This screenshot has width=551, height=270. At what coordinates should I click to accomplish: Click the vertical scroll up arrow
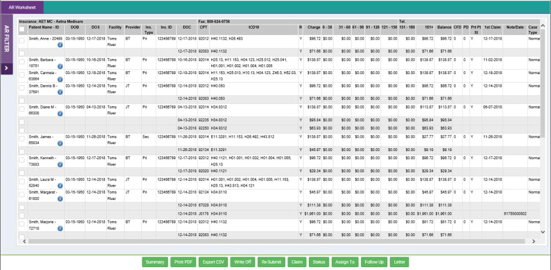[x=543, y=26]
